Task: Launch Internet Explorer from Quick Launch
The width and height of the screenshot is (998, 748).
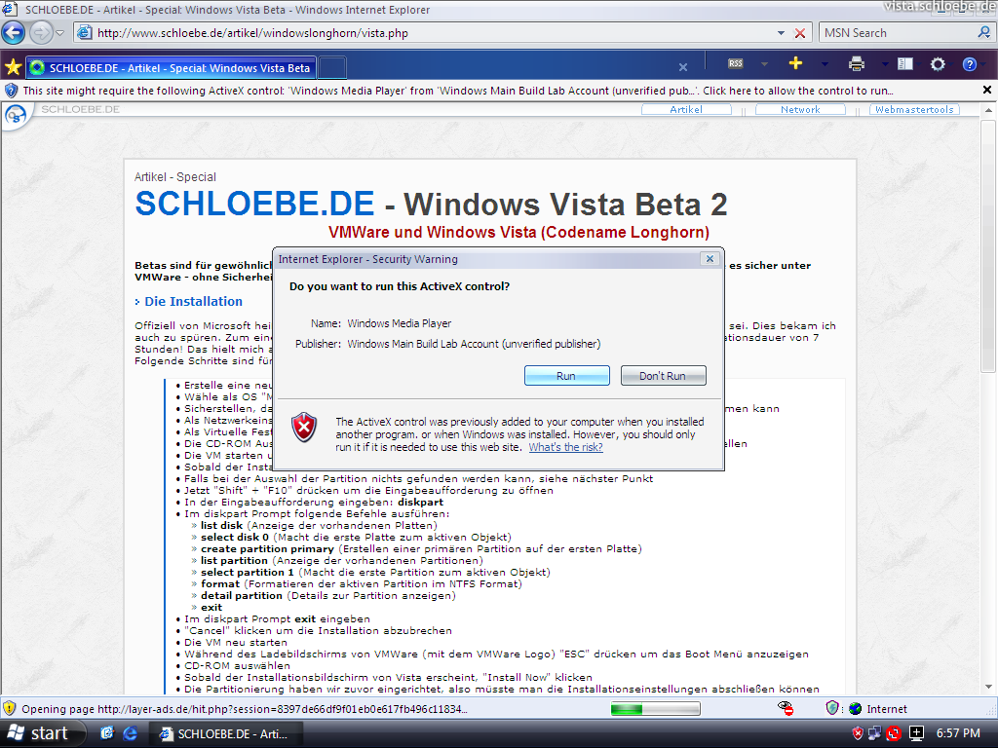Action: tap(130, 734)
